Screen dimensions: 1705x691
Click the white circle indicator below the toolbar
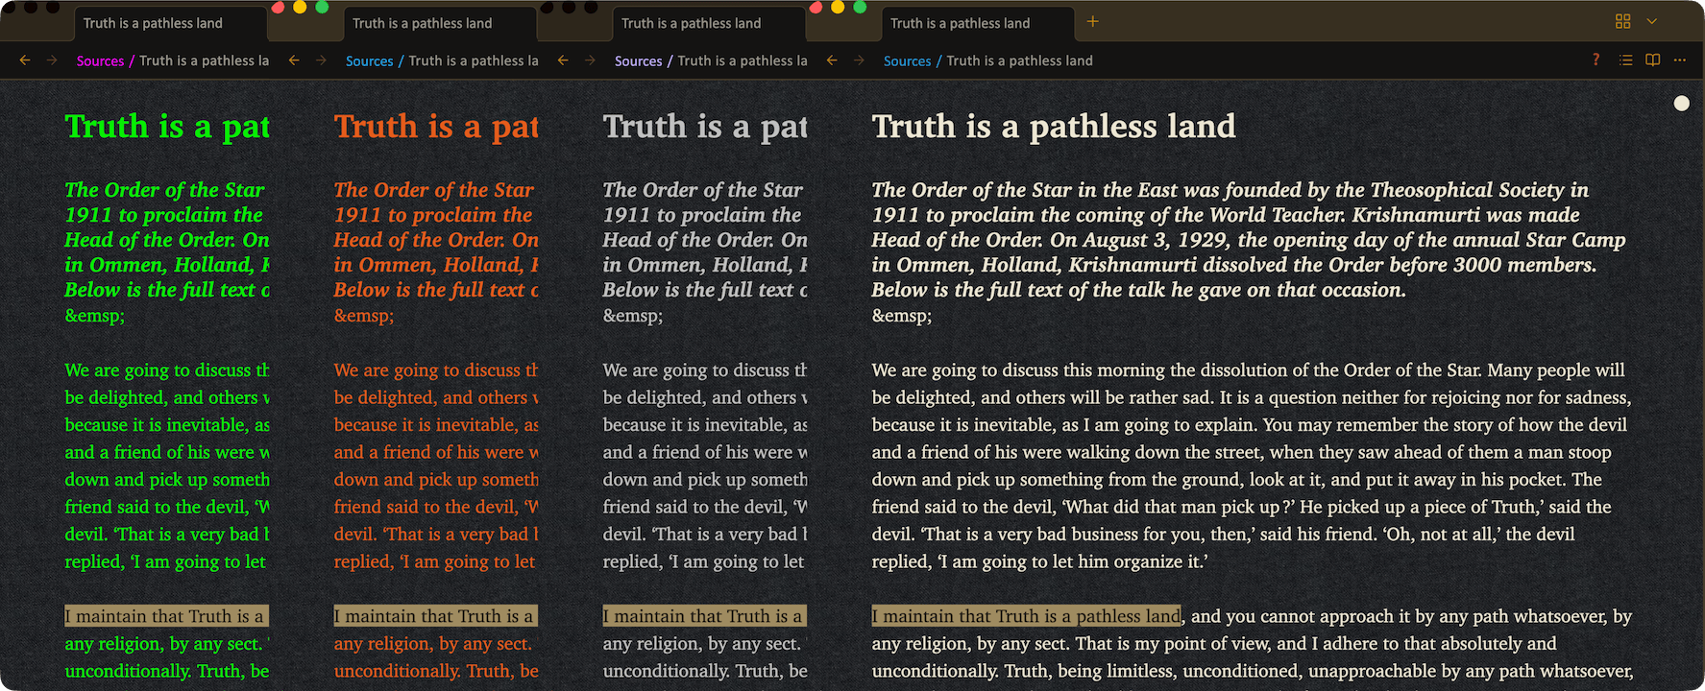pos(1681,103)
